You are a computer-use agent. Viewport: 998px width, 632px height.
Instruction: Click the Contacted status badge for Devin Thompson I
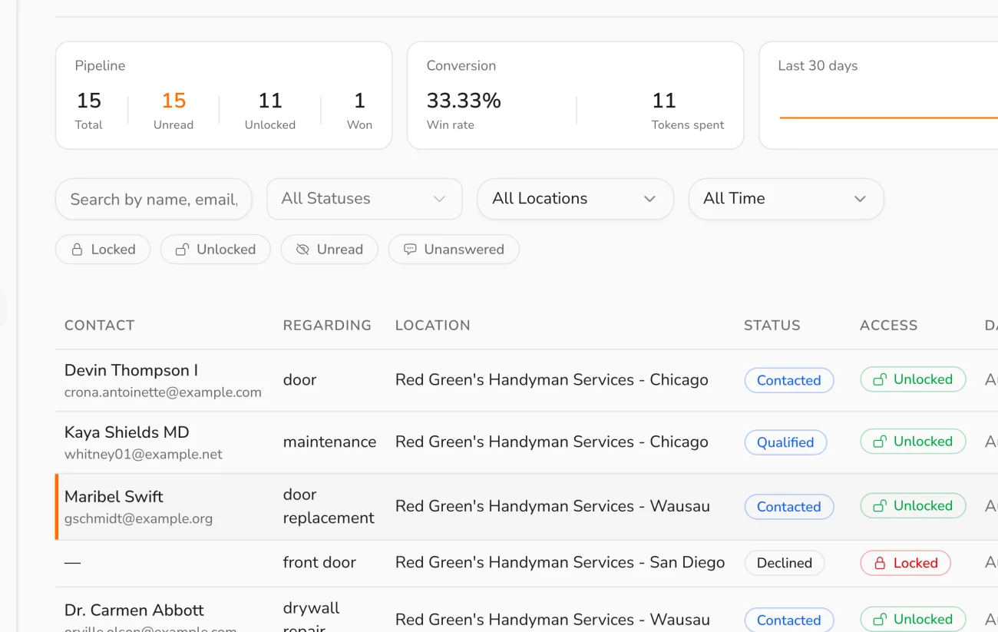[x=789, y=380]
